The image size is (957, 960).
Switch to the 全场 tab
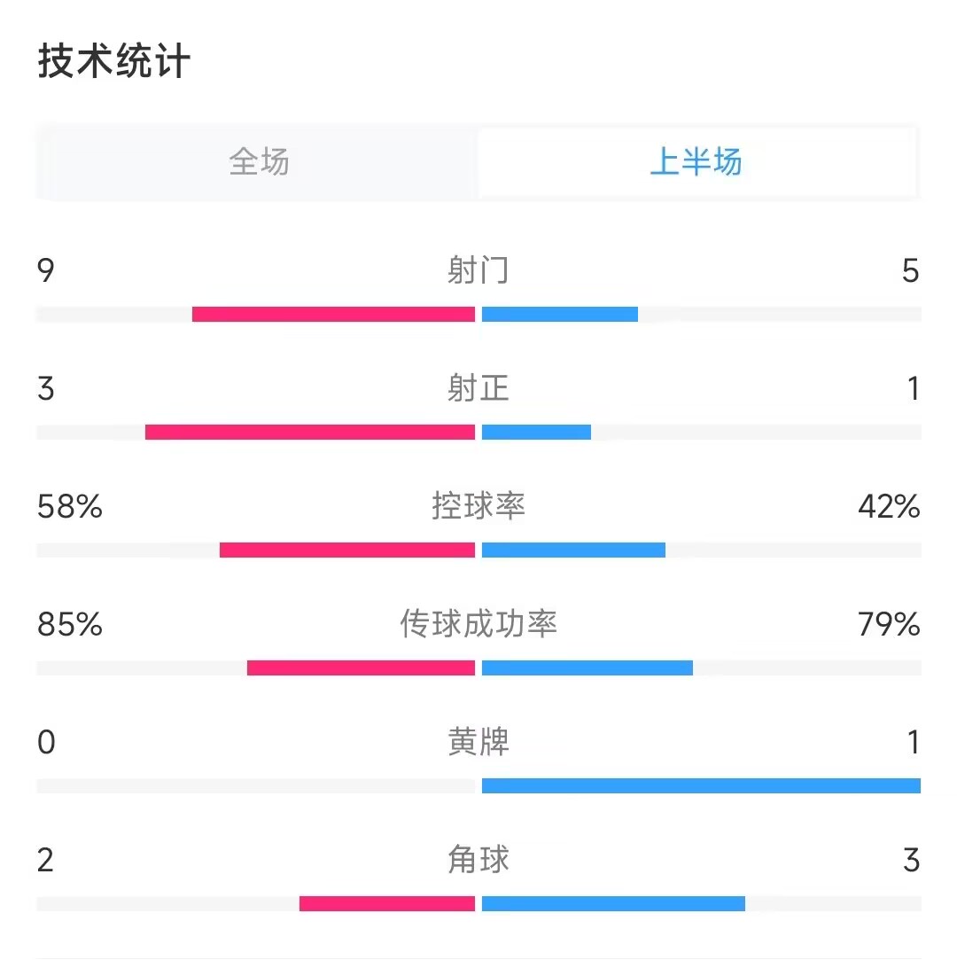(259, 162)
